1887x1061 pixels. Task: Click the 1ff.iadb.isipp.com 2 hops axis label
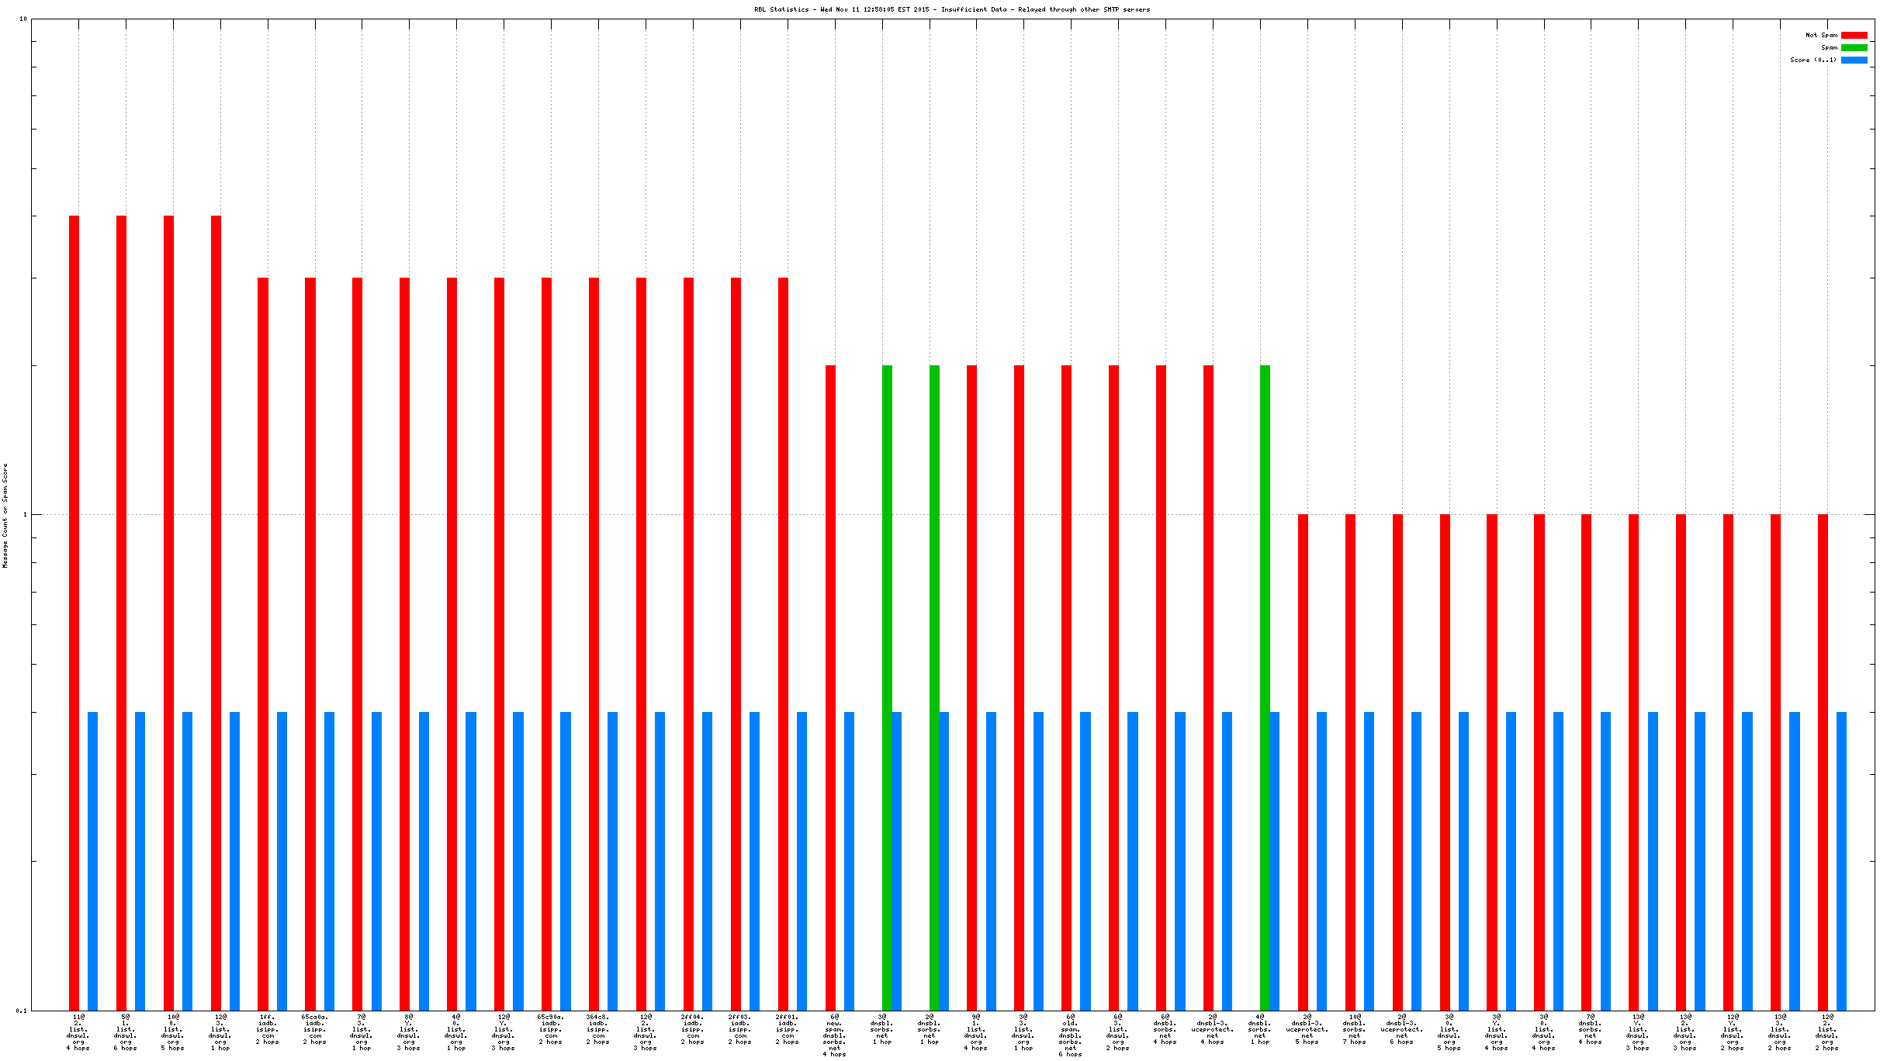click(268, 1029)
